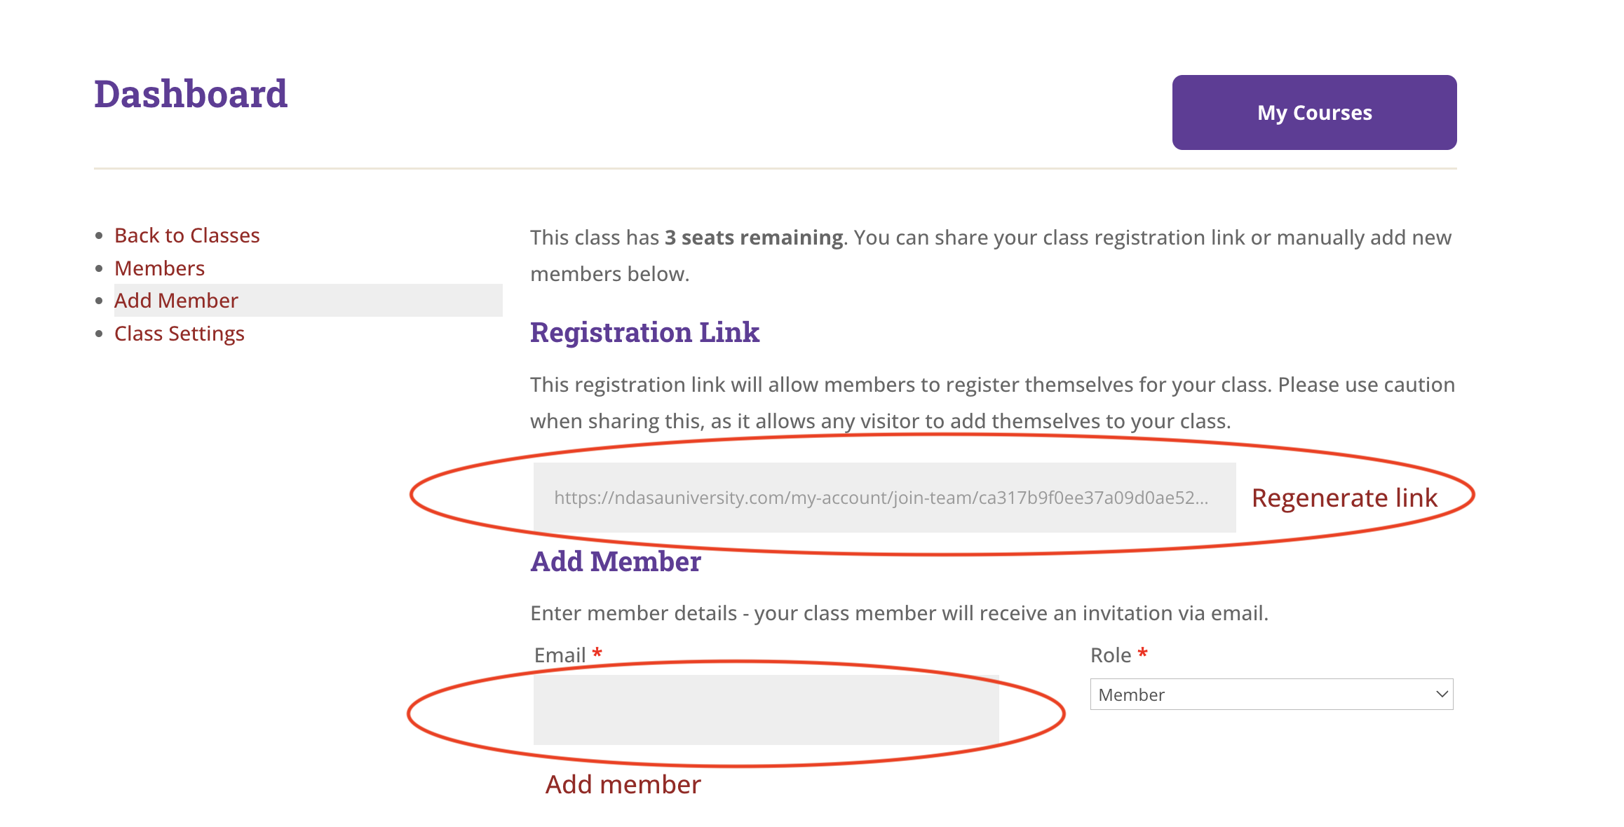Click the red asterisk beside Role
The height and width of the screenshot is (827, 1624).
pos(1143,653)
